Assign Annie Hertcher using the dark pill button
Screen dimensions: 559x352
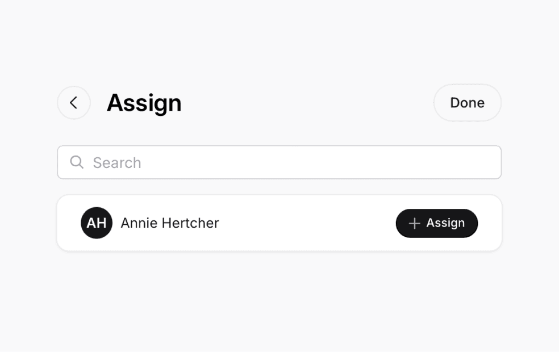tap(436, 223)
